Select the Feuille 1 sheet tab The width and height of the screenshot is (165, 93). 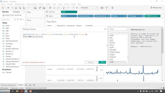21,85
